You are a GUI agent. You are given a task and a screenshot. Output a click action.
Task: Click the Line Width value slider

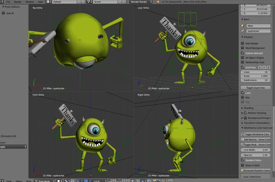click(256, 150)
